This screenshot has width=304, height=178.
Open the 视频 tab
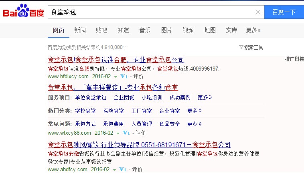tap(188, 30)
